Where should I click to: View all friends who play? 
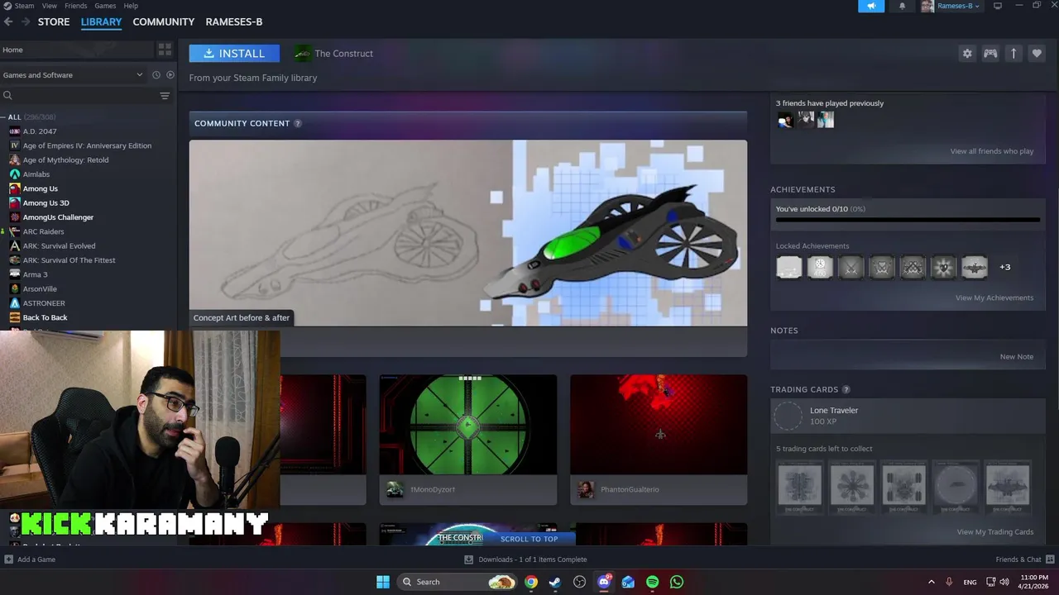992,151
